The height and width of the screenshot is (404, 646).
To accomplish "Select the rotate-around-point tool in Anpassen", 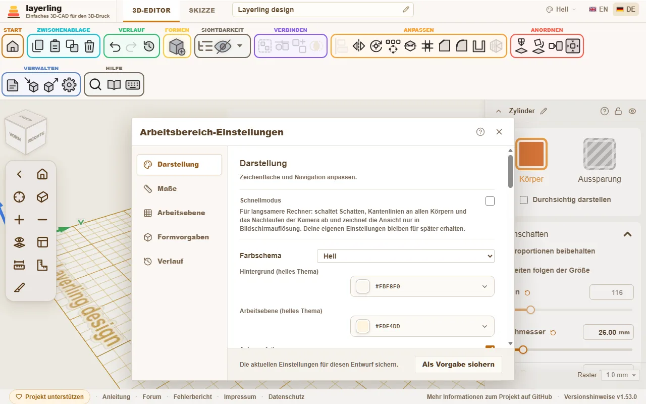I will pos(376,46).
